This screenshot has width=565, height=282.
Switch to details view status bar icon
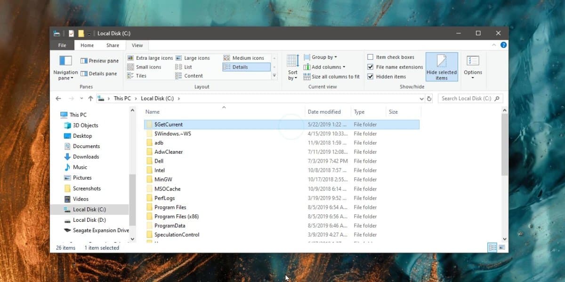coord(492,248)
